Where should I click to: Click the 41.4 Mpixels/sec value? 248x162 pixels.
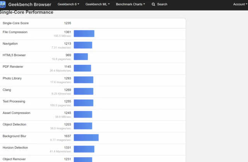pos(60,152)
